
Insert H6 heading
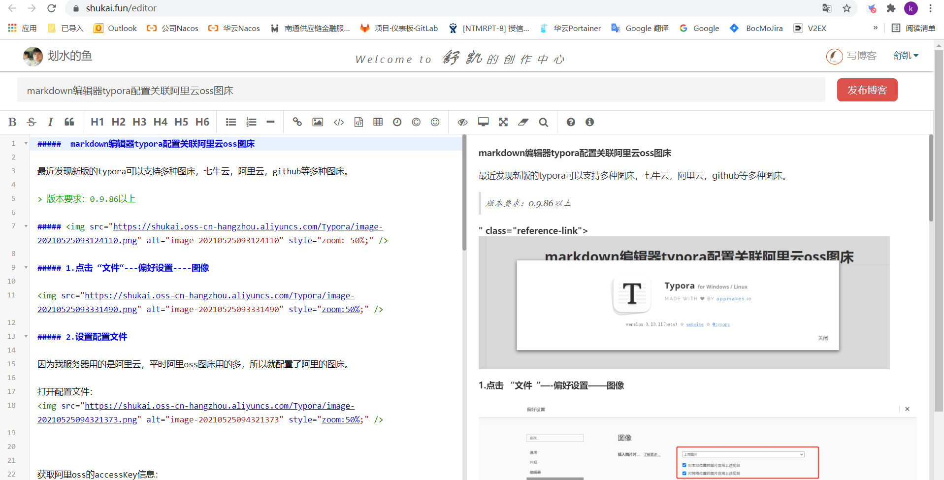[202, 122]
